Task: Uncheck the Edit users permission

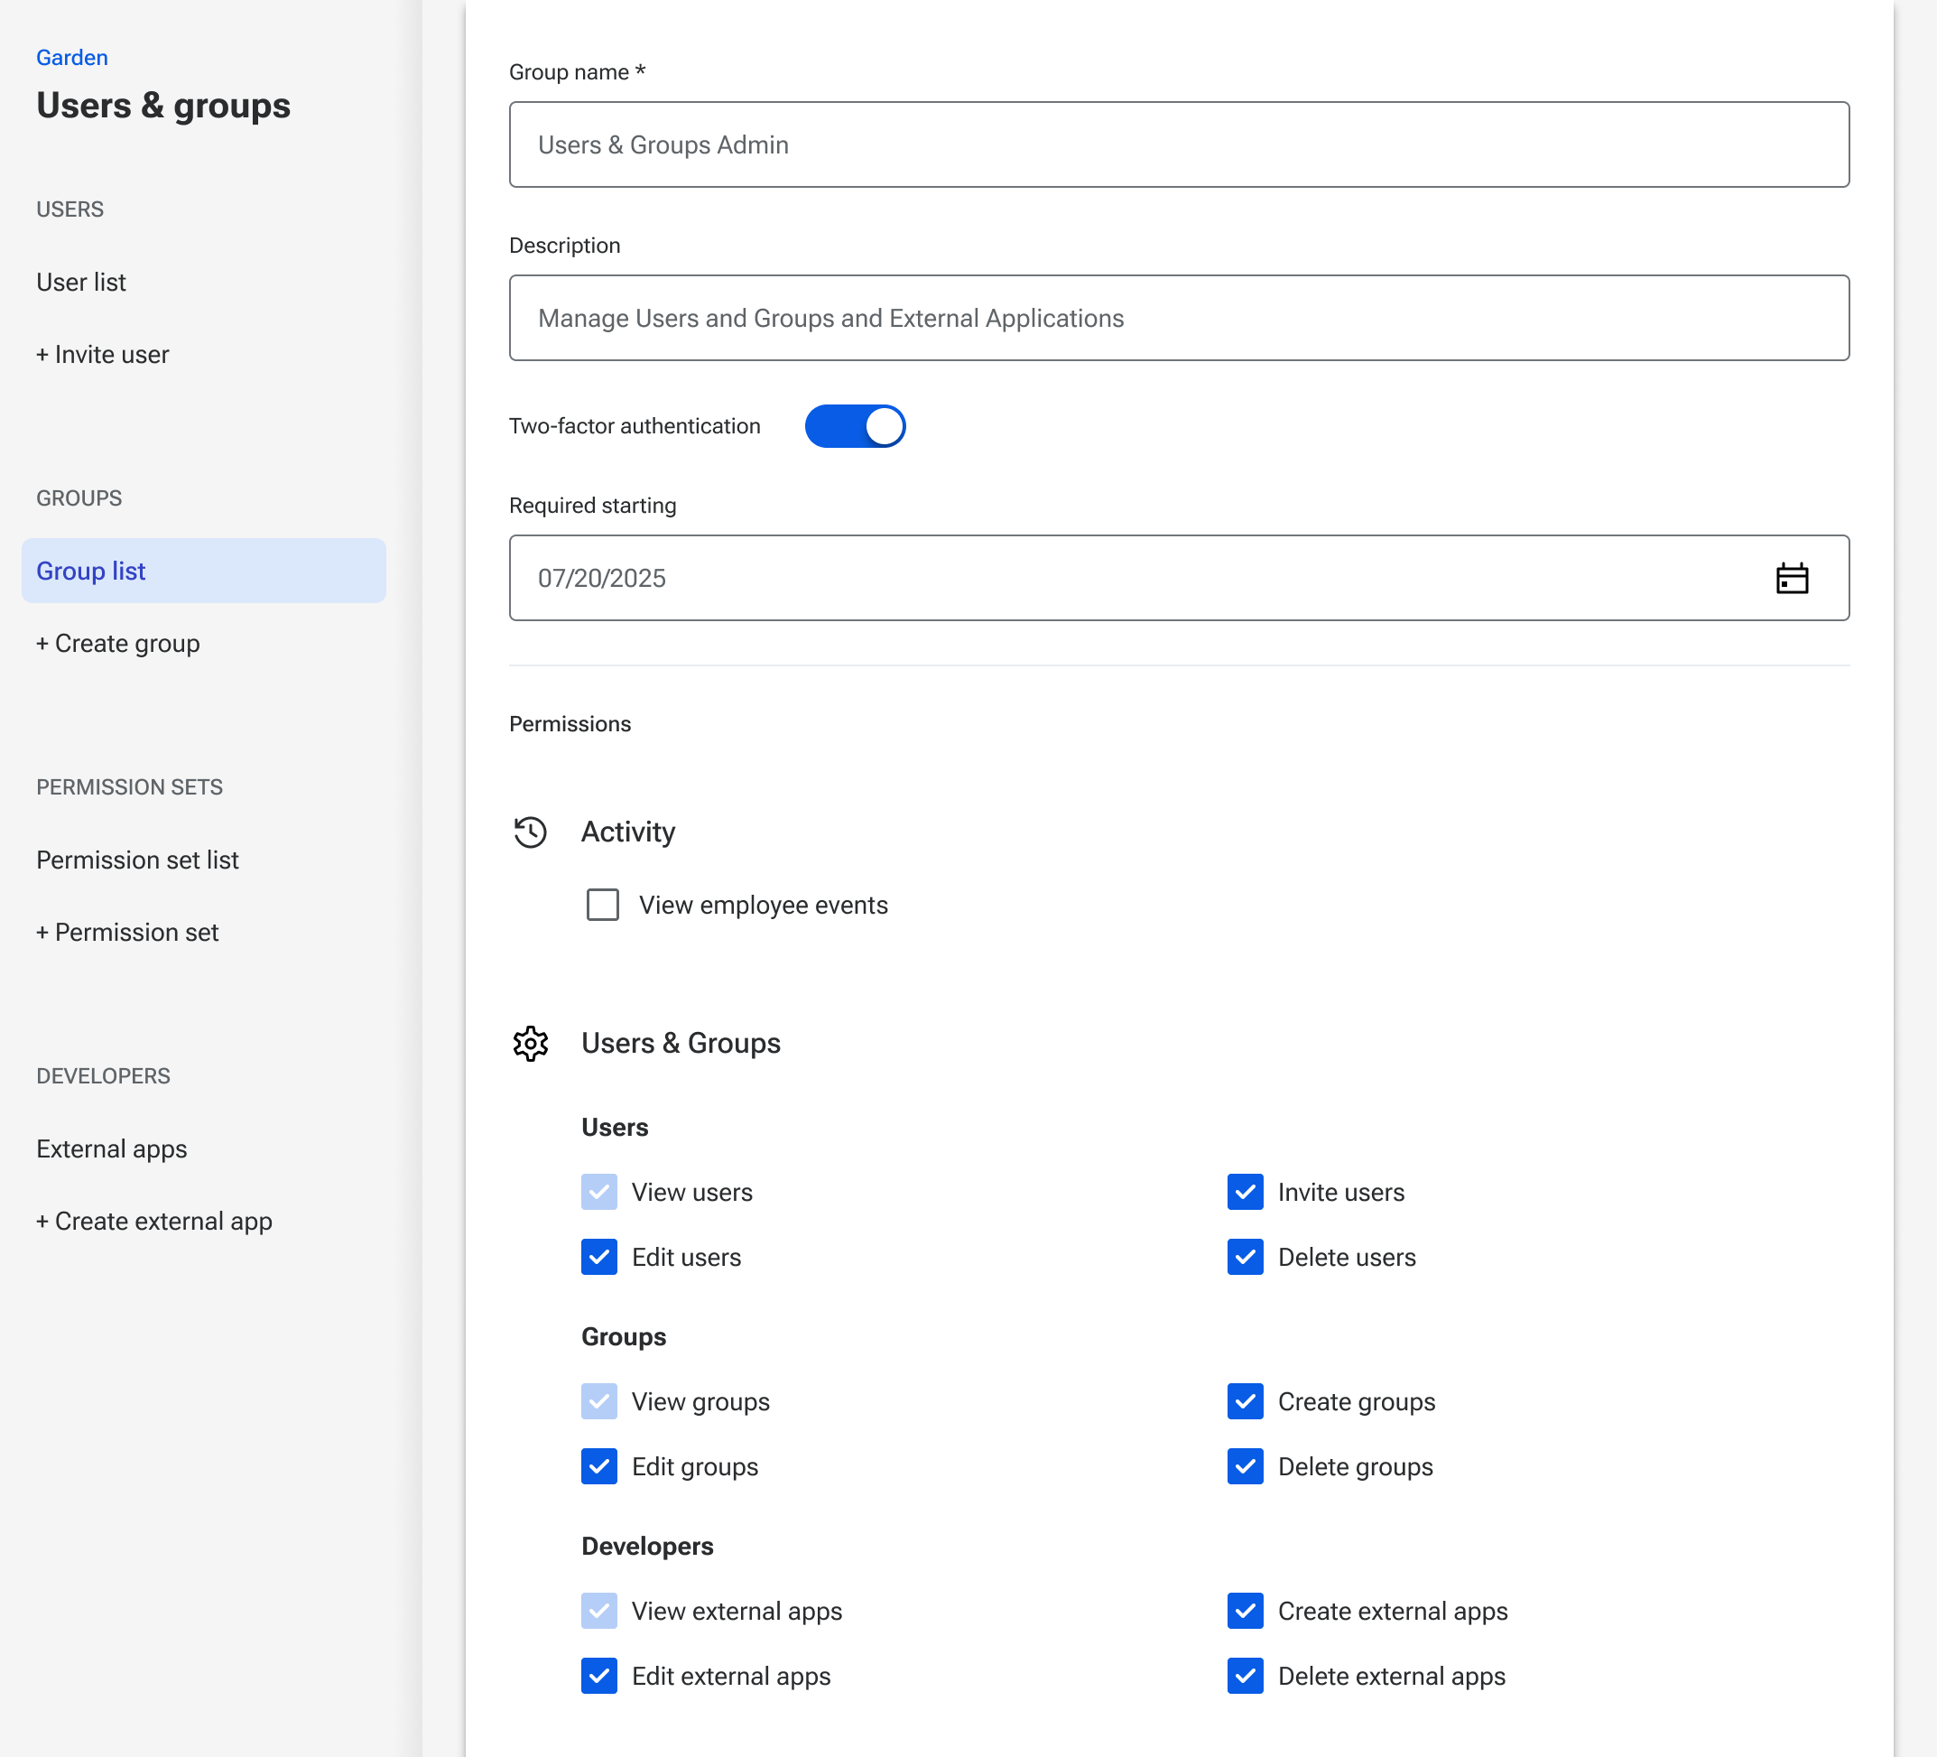Action: pos(598,1257)
